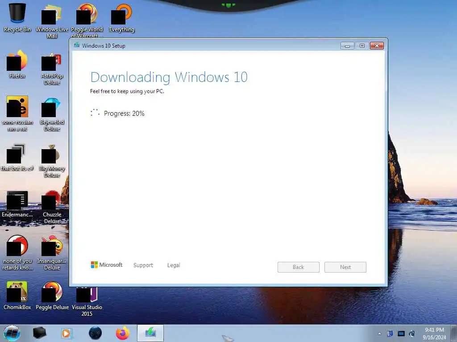
Task: Click the Microsoft logo in Setup
Action: pos(107,265)
